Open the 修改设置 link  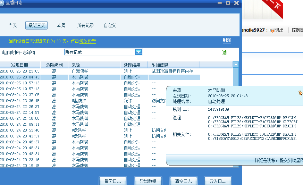coord(87,41)
